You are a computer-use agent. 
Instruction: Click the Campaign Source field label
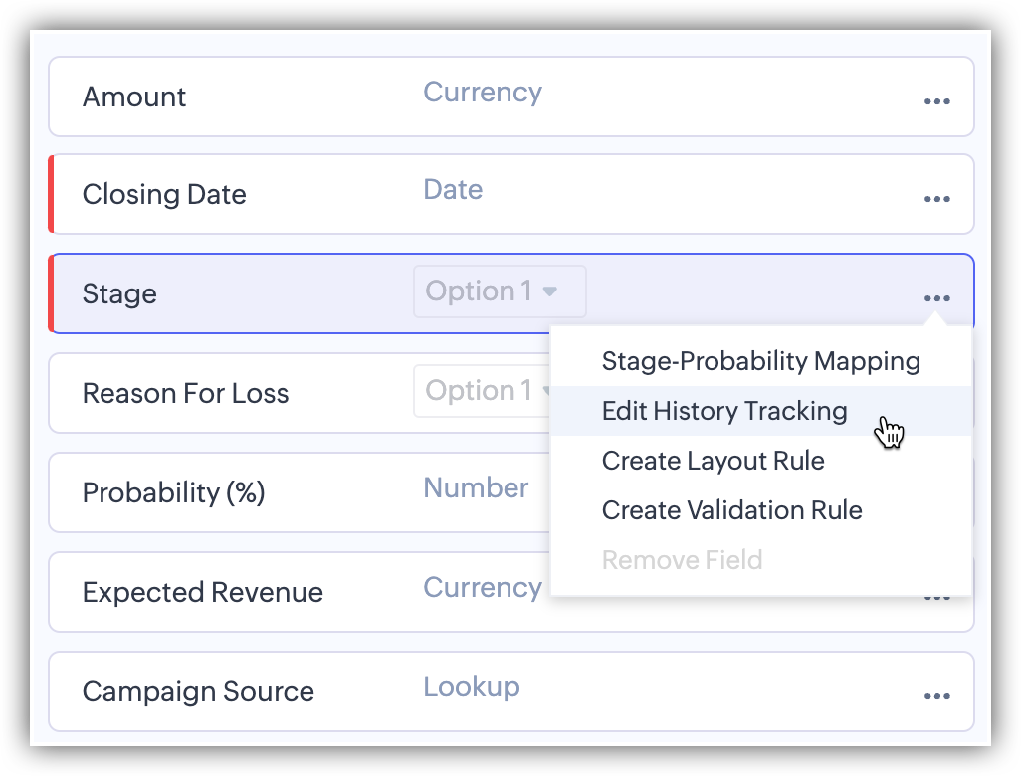click(198, 691)
